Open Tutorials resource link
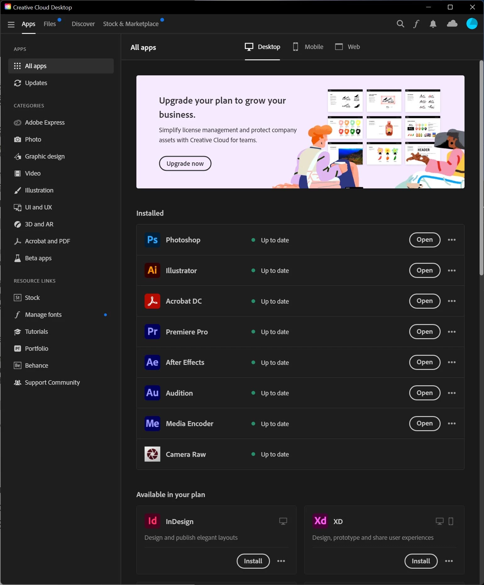Viewport: 484px width, 585px height. [61, 332]
